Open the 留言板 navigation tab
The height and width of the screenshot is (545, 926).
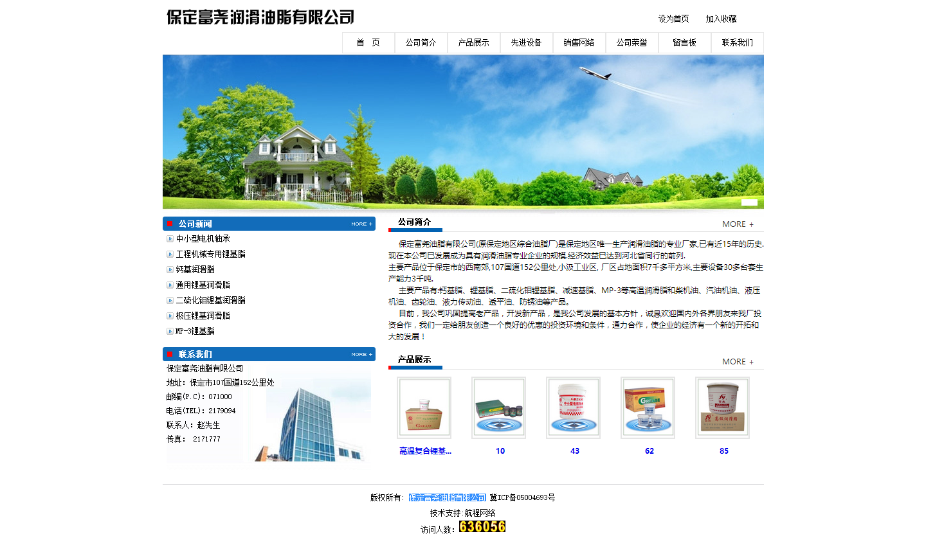(684, 42)
